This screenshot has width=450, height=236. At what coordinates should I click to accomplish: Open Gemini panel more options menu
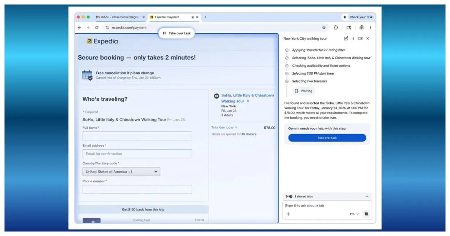pos(353,39)
